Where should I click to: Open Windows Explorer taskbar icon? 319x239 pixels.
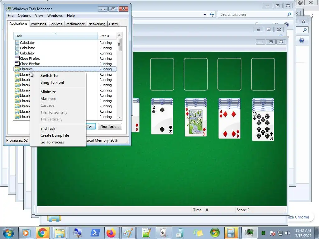(x=60, y=233)
